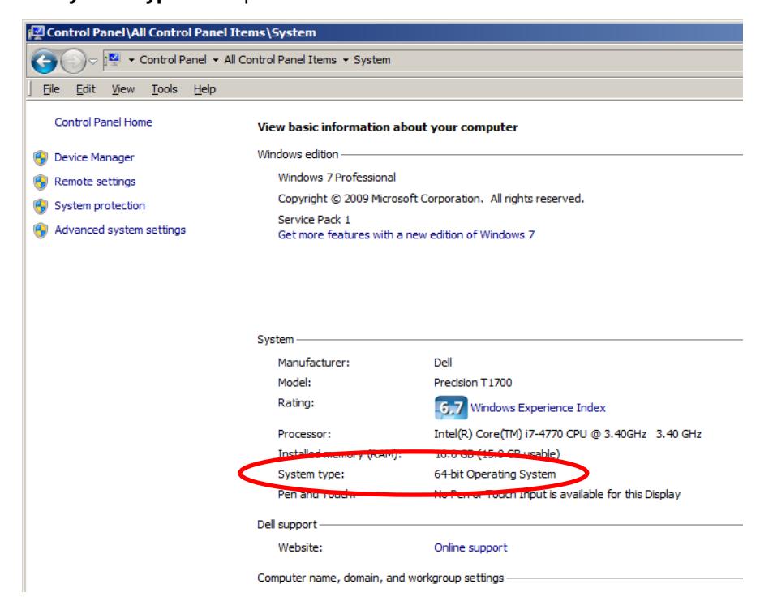Viewport: 773px width, 614px height.
Task: Click the System type label
Action: pos(311,474)
